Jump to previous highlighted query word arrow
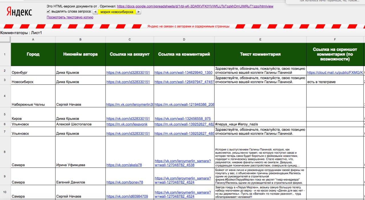The height and width of the screenshot is (200, 365). point(95,12)
